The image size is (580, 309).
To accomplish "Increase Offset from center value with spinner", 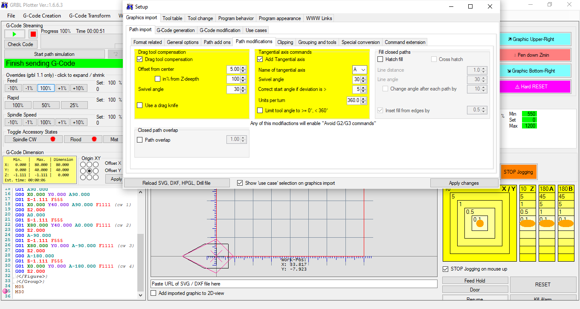I will pyautogui.click(x=243, y=67).
